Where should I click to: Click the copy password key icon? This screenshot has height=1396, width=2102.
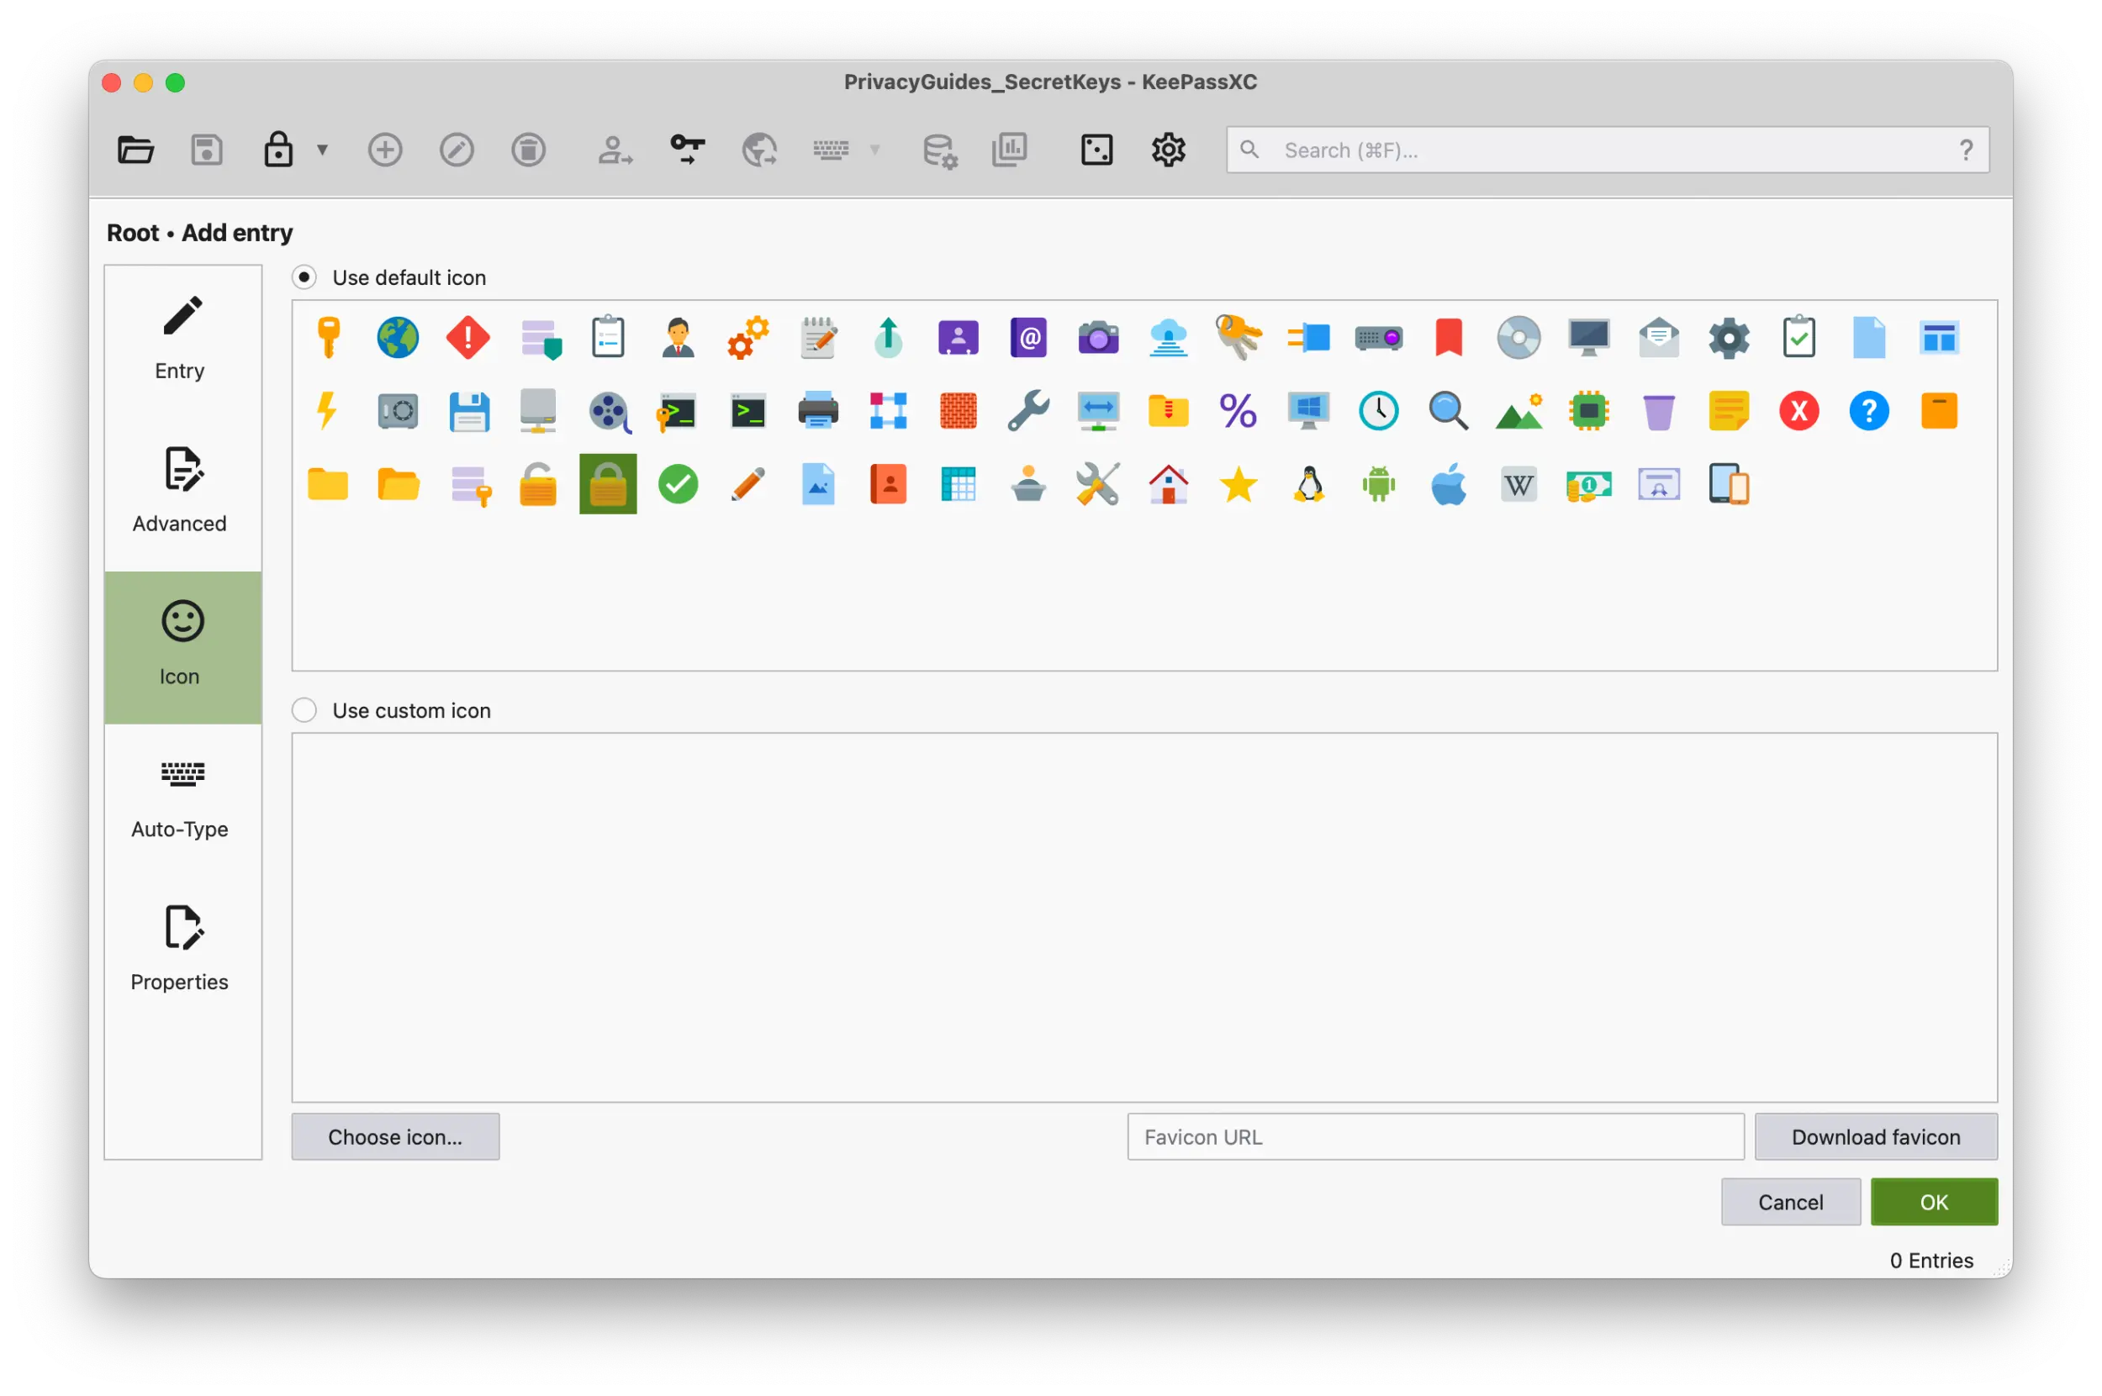click(x=687, y=150)
